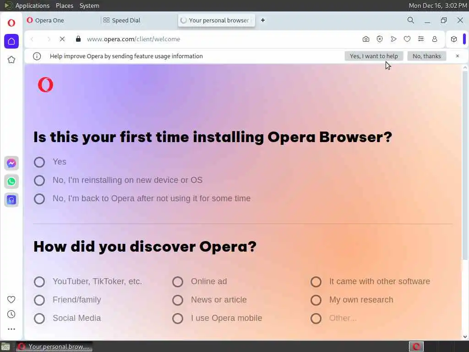The height and width of the screenshot is (352, 469).
Task: View site security lock icon
Action: (x=78, y=39)
